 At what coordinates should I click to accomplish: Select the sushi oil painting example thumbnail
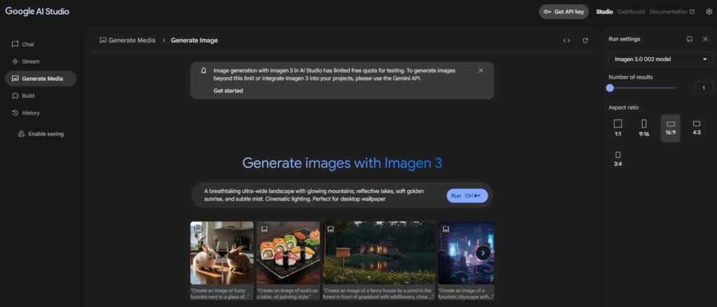[x=288, y=253]
